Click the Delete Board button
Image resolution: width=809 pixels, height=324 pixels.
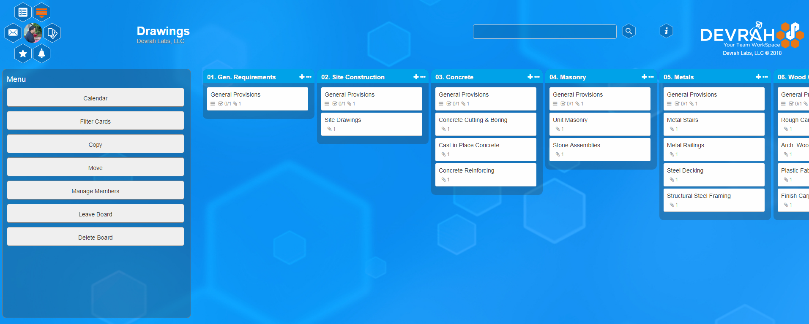point(96,237)
